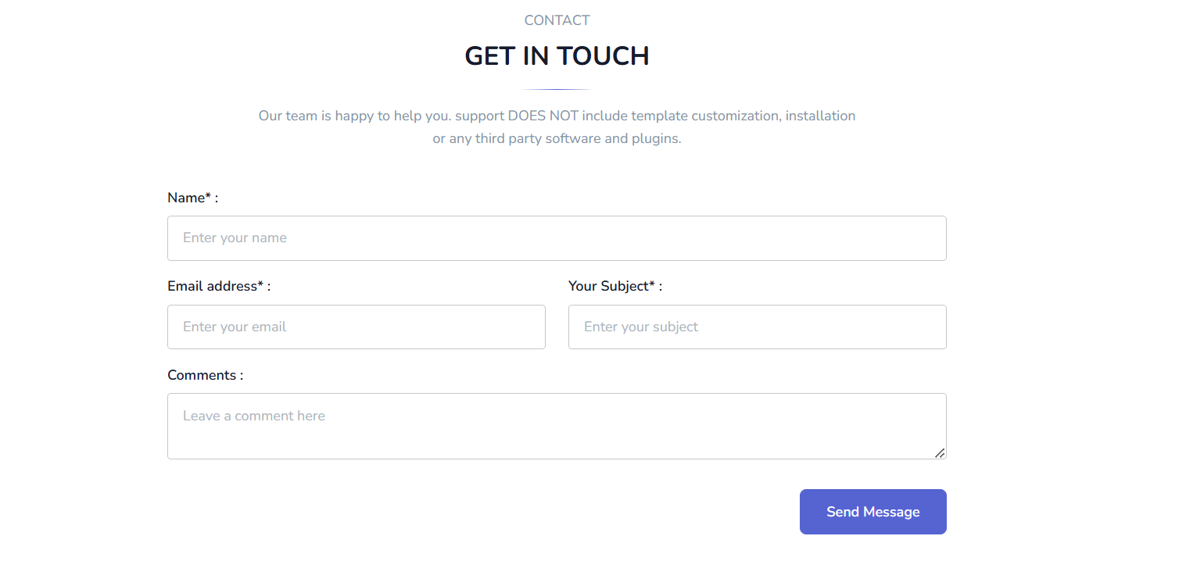Click the required asterisk beside Your Subject
The width and height of the screenshot is (1186, 561).
[652, 285]
